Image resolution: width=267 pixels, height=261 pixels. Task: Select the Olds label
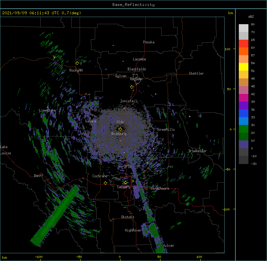[x=120, y=122]
